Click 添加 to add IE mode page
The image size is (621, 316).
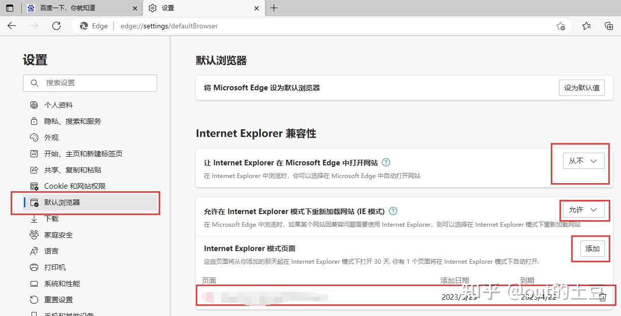coord(593,249)
